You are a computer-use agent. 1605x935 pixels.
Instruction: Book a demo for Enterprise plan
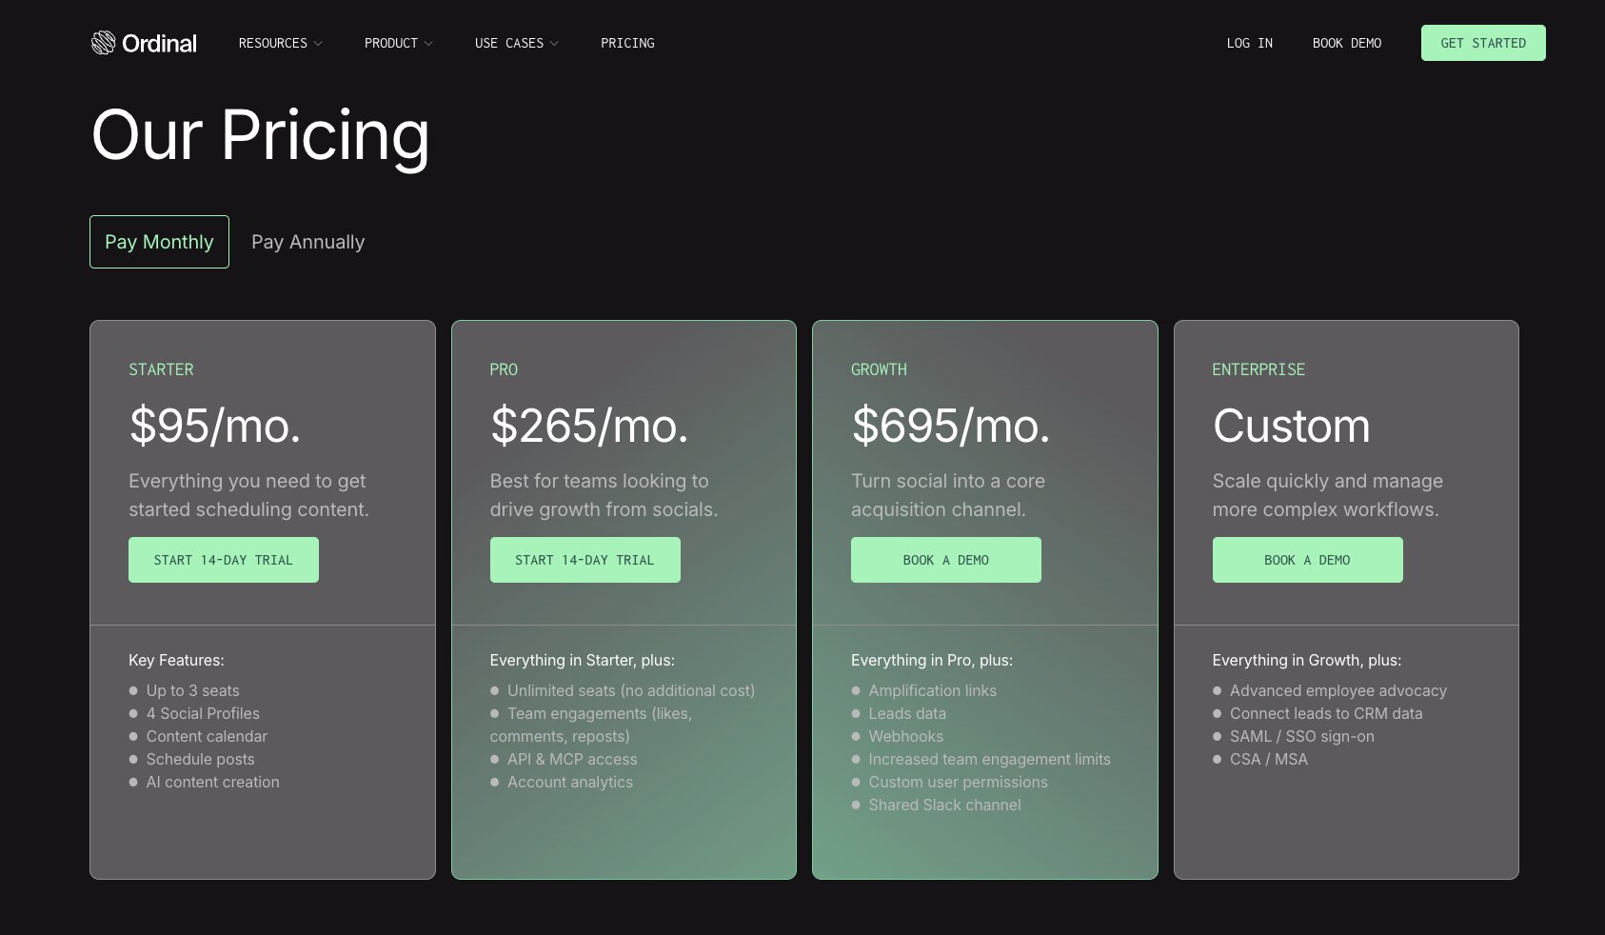click(1307, 560)
